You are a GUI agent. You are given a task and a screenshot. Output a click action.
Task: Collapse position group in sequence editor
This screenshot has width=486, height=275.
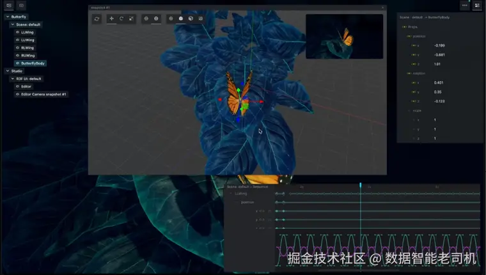pos(237,202)
